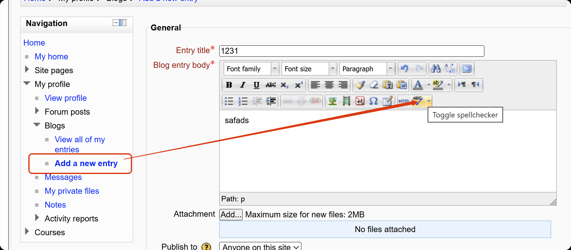This screenshot has width=571, height=250.
Task: Click the Edit HTML source icon
Action: (404, 101)
